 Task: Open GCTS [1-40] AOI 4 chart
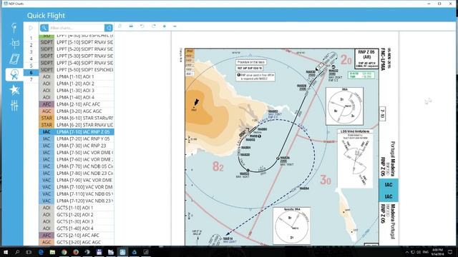tap(77, 228)
